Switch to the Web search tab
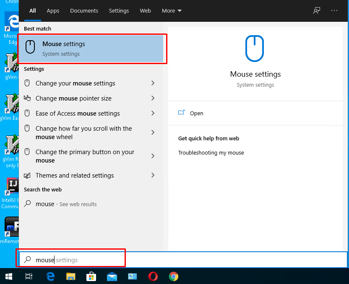 pyautogui.click(x=145, y=10)
